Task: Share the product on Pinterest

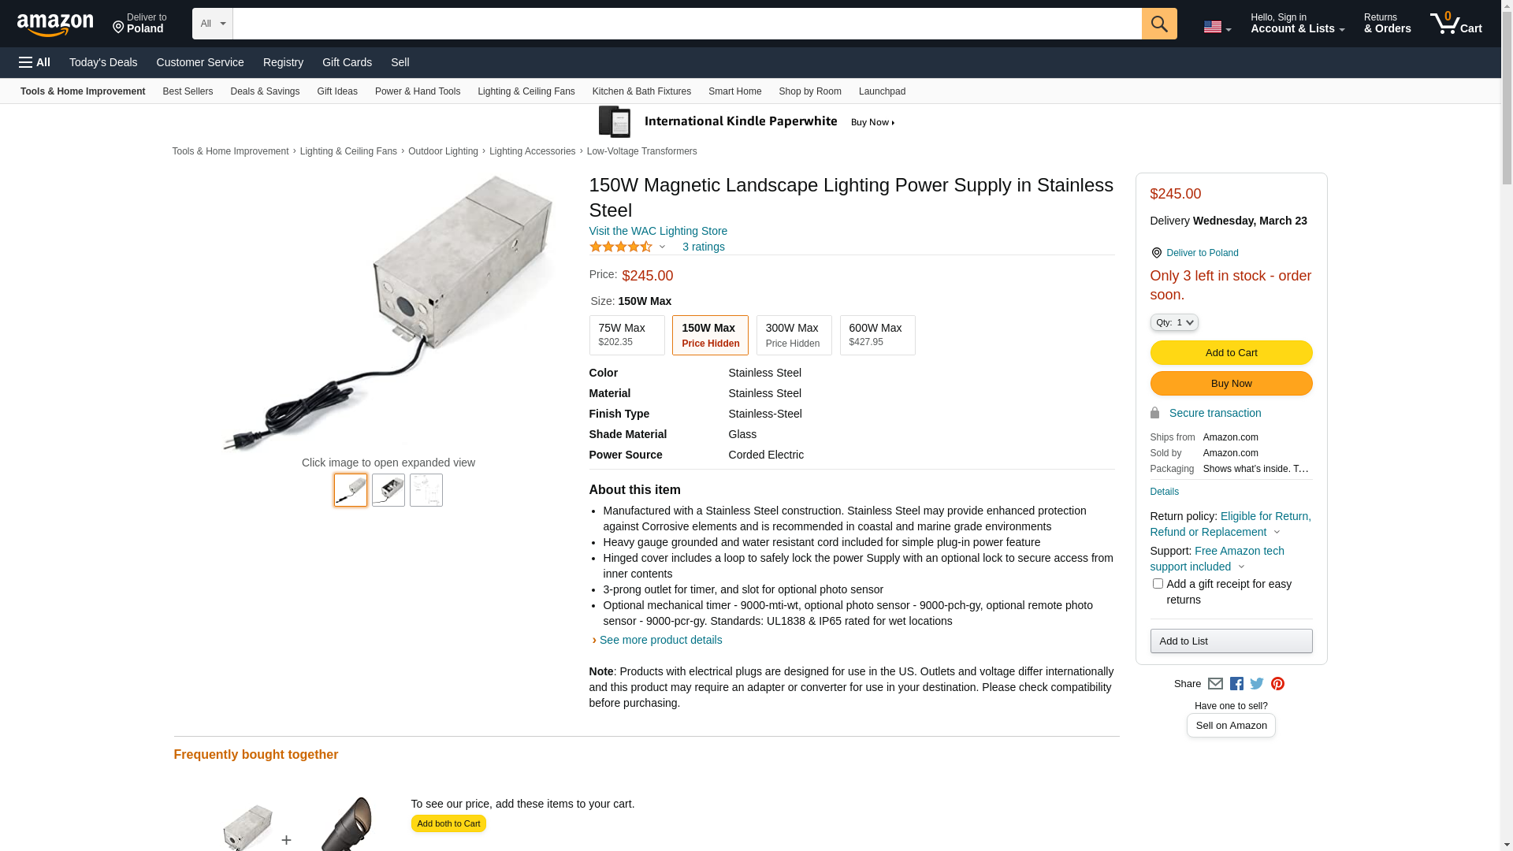Action: (x=1277, y=684)
